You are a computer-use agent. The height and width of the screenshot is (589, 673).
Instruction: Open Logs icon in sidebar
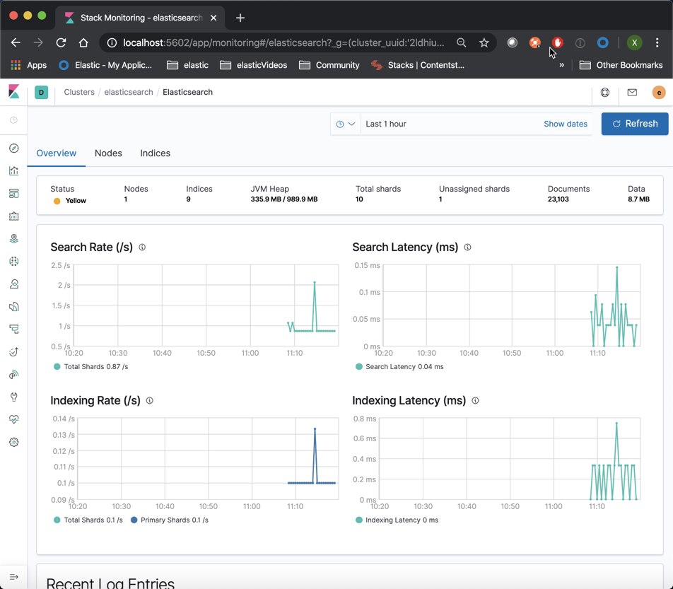(x=13, y=307)
